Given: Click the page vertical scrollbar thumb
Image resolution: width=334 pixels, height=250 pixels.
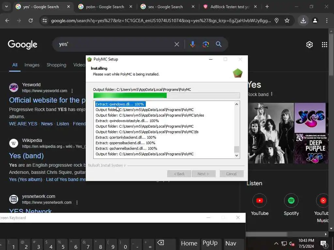Looking at the screenshot, I should (331, 54).
